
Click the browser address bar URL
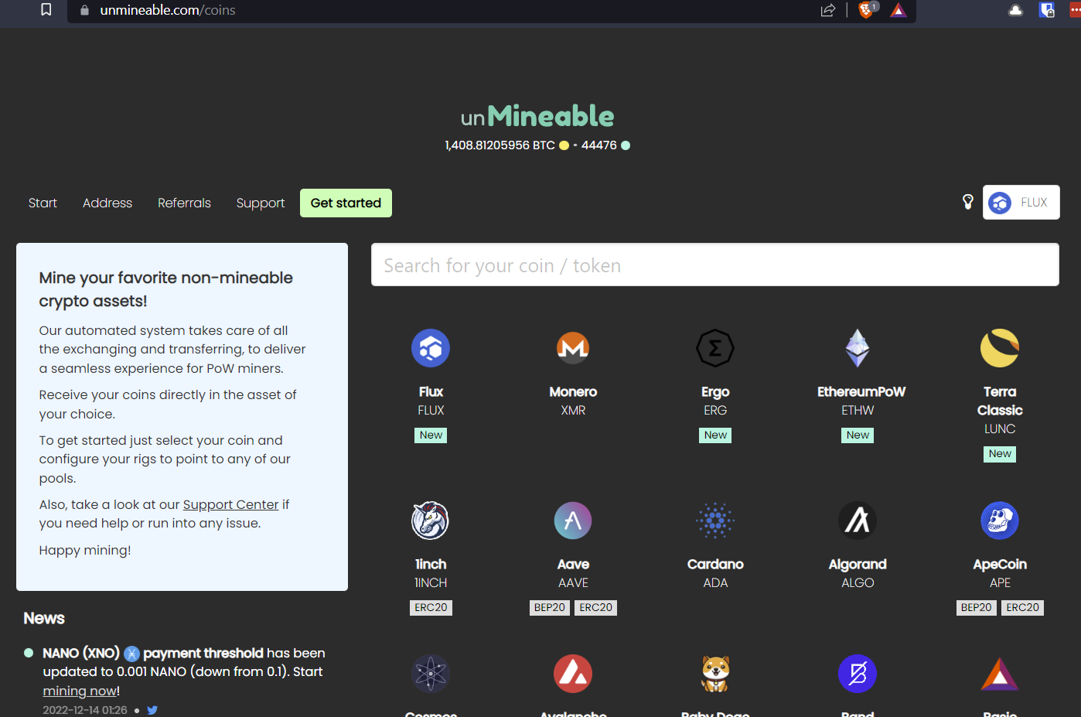coord(168,10)
